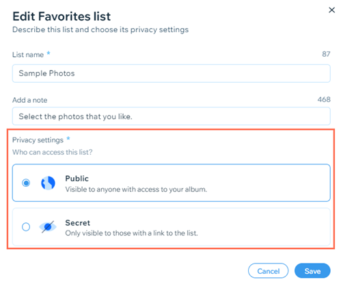Select the Public radio button
The image size is (341, 282).
pyautogui.click(x=26, y=183)
